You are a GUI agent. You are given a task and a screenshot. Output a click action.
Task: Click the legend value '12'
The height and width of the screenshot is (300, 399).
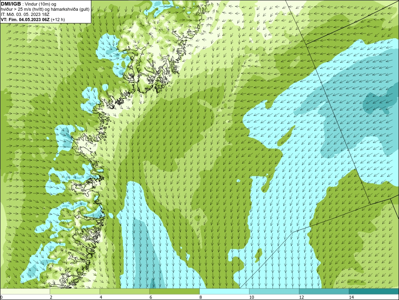[x=301, y=297]
